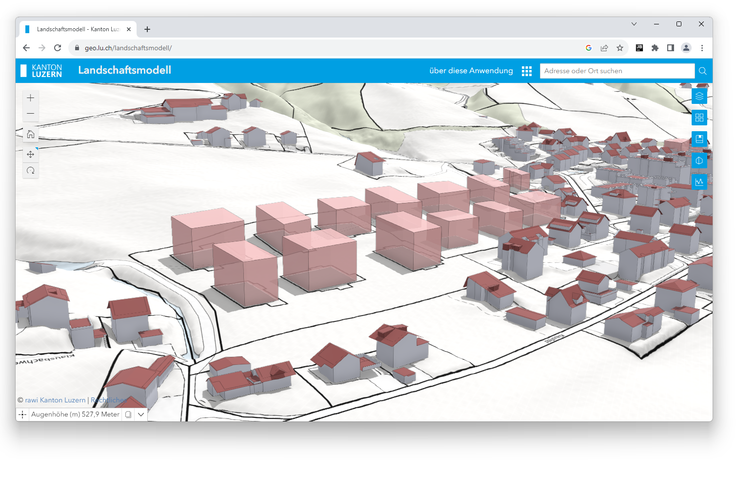The width and height of the screenshot is (756, 478).
Task: Expand the coordinate format chevron
Action: 141,415
